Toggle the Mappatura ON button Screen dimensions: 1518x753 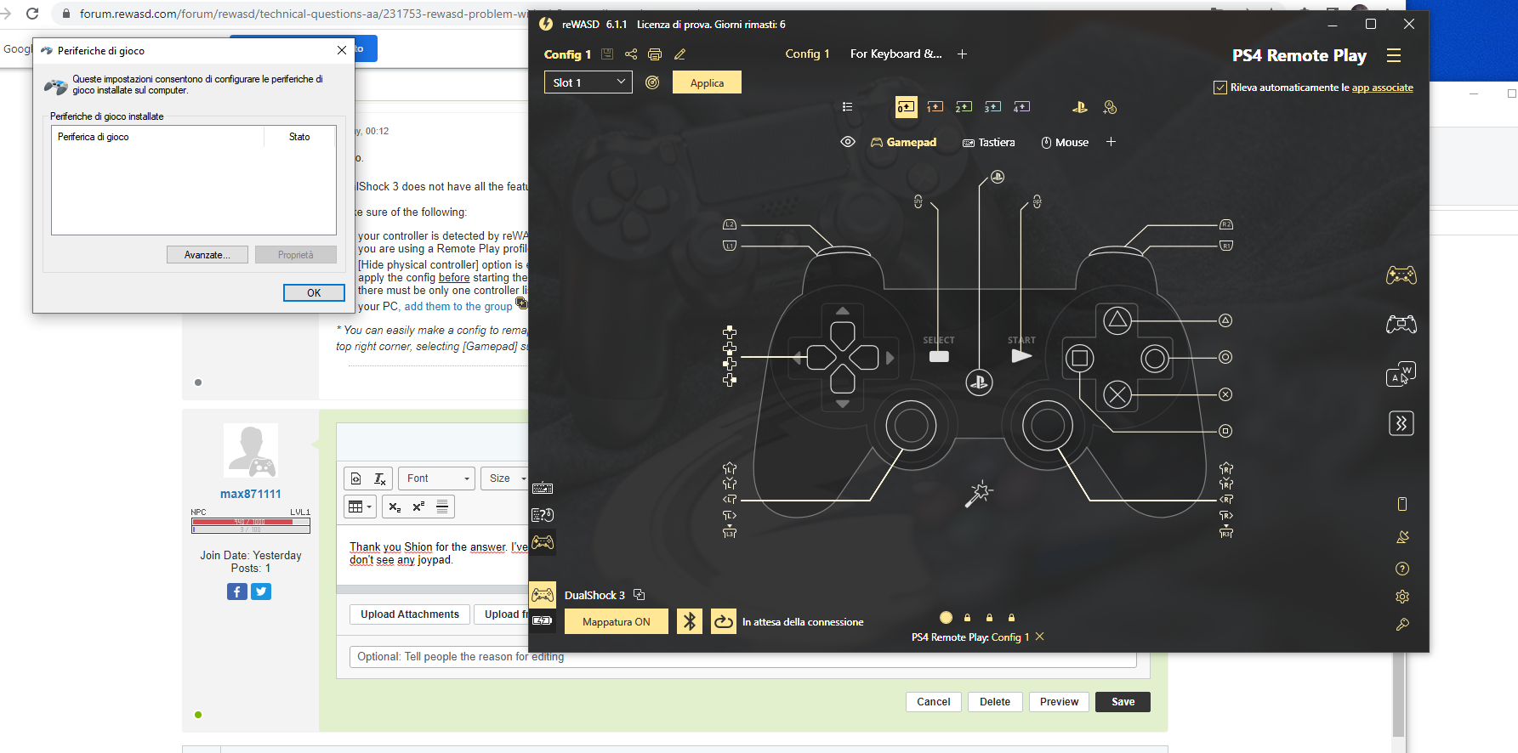tap(616, 622)
